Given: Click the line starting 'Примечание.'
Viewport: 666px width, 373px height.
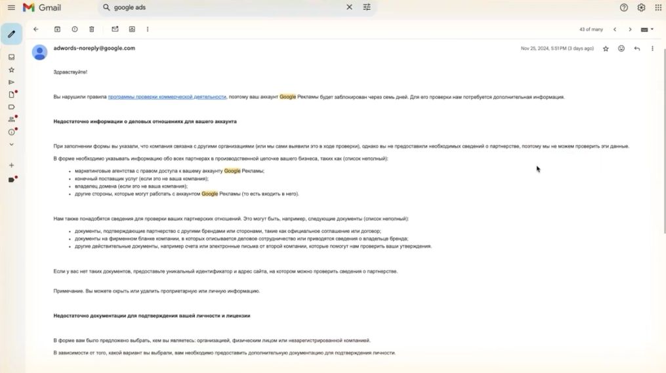Looking at the screenshot, I should pos(157,291).
